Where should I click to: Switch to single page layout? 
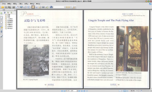[x=120, y=91]
